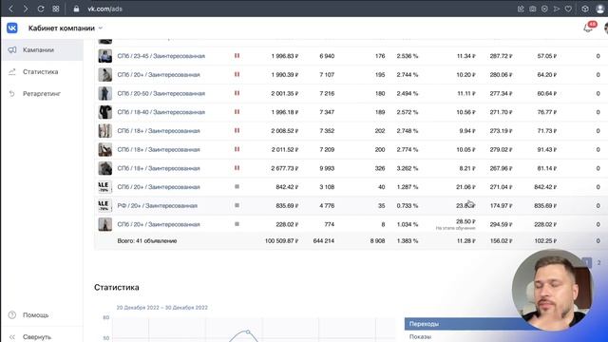Click the vk.com/ads address bar
The width and height of the screenshot is (608, 342).
(x=104, y=9)
